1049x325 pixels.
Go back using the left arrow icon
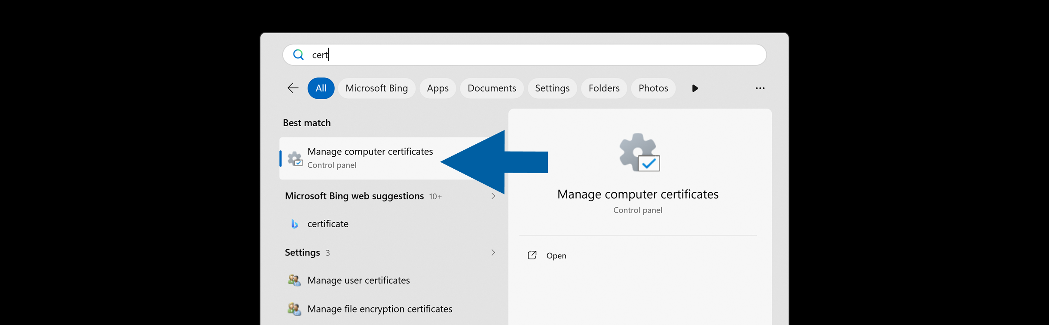click(x=293, y=88)
